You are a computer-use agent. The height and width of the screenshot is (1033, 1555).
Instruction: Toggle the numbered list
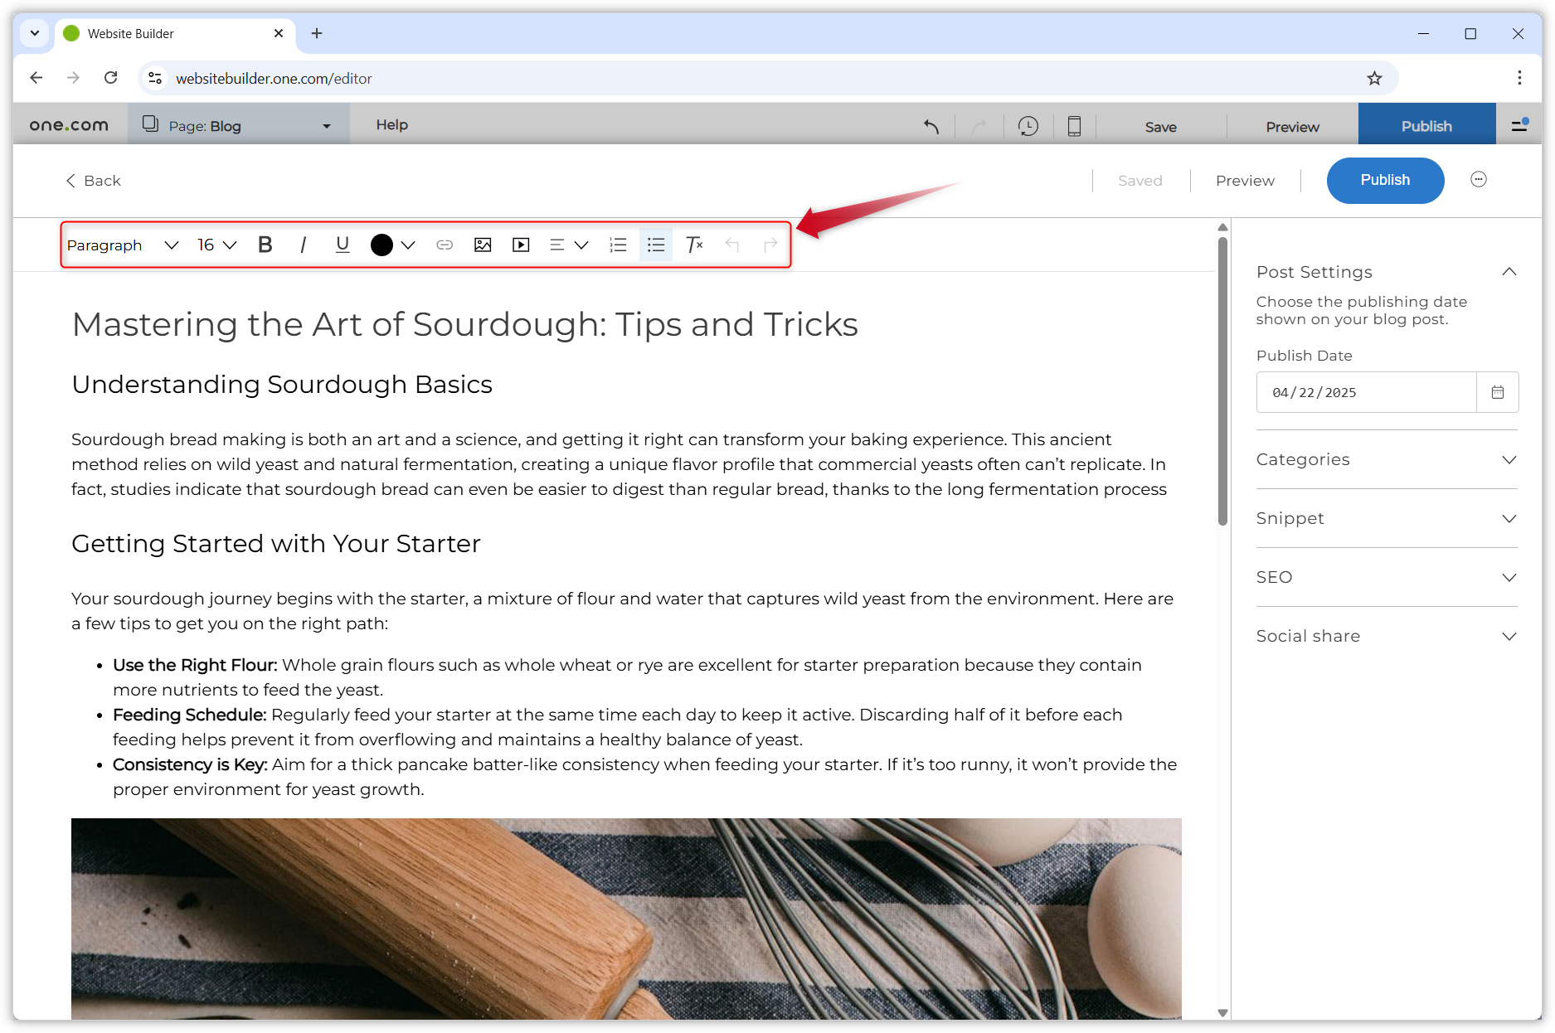(617, 245)
